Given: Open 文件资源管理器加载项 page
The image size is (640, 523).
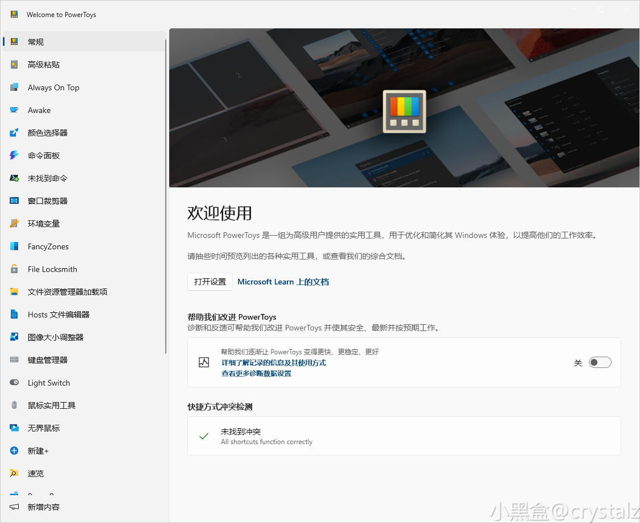Looking at the screenshot, I should click(84, 292).
